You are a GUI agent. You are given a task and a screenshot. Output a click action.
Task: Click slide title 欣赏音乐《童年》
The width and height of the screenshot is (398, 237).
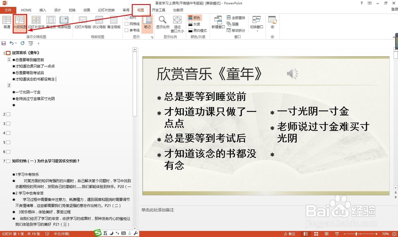coord(210,74)
